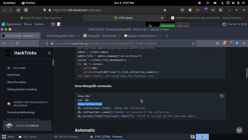Open the Discord tray icon
This screenshot has height=140, width=248.
coord(215,3)
